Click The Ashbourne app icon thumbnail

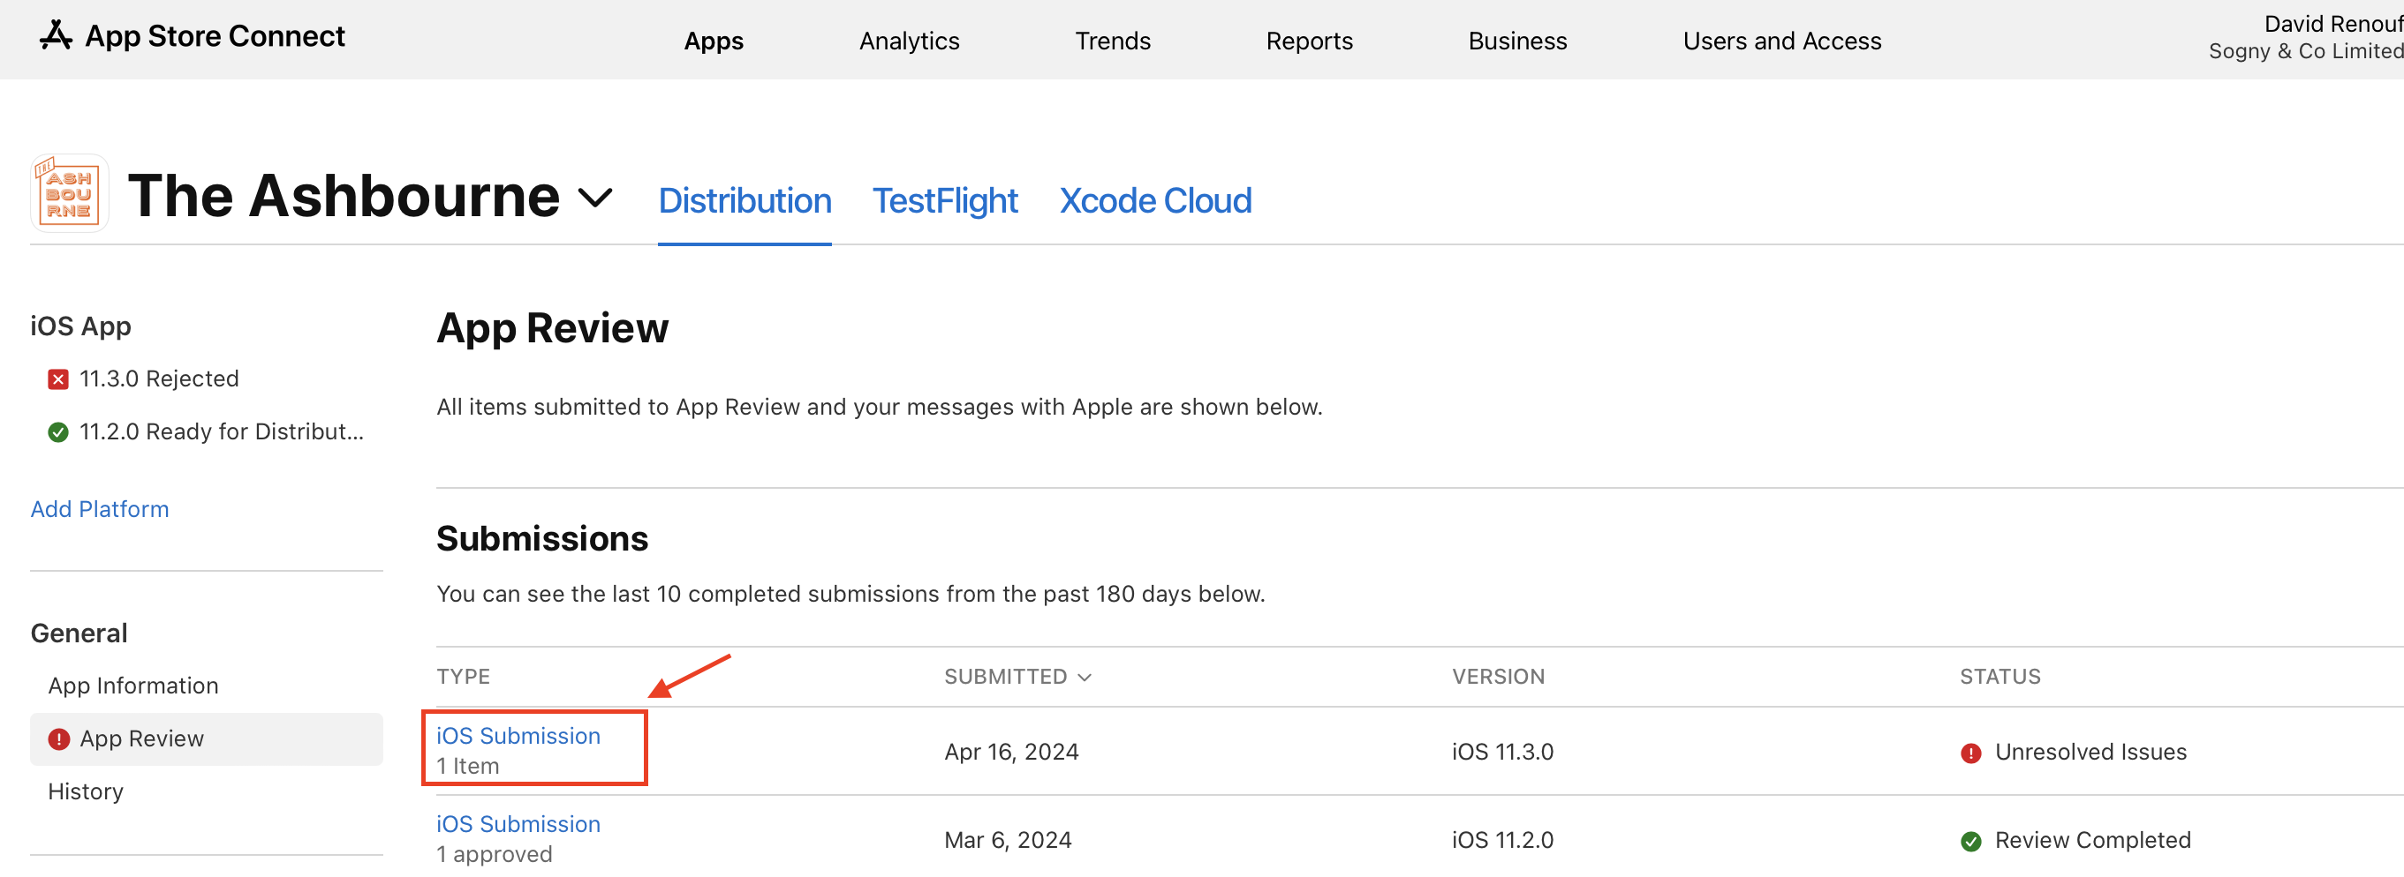coord(70,194)
